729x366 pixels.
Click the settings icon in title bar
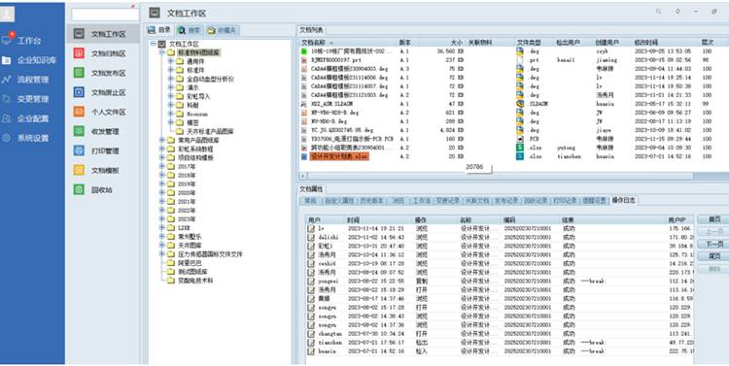(x=677, y=12)
